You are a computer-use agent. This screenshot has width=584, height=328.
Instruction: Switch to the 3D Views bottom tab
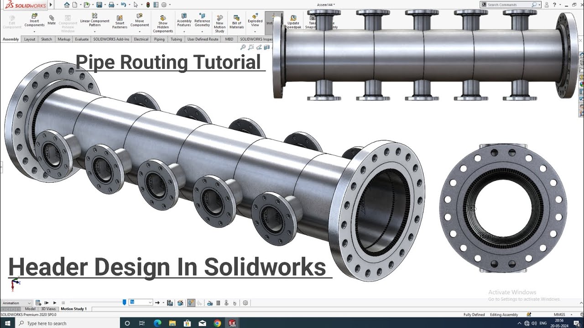[x=48, y=309]
